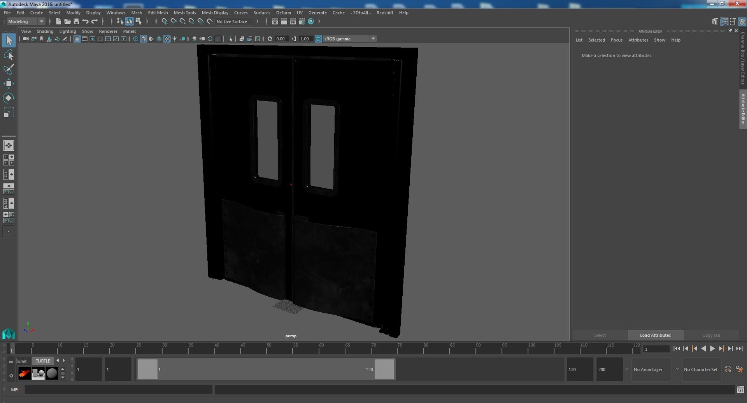Click the MEL command line input
Viewport: 747px width, 403px height.
click(x=118, y=390)
